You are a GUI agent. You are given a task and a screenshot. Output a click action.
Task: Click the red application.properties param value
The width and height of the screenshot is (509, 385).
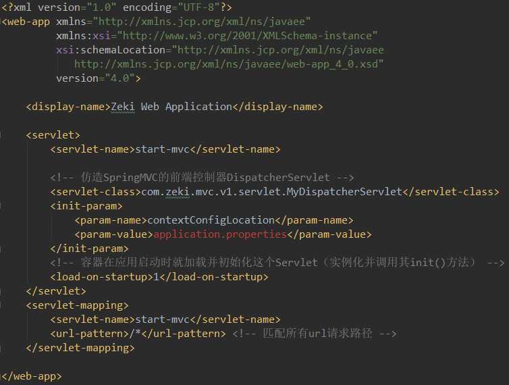tap(220, 234)
